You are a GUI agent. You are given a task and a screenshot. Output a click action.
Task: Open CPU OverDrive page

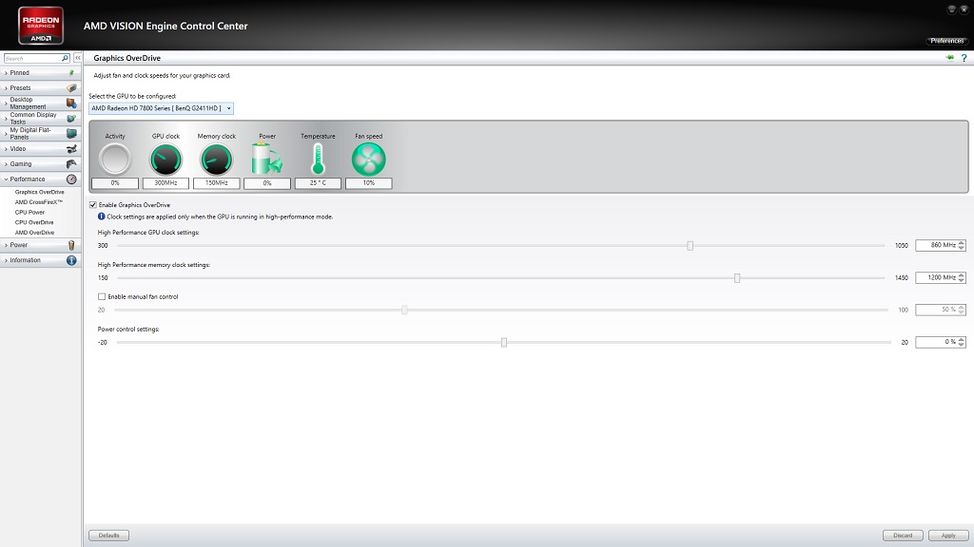[x=34, y=222]
